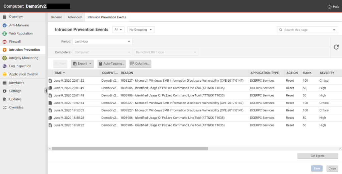Viewport: 342px width, 174px height.
Task: Refresh the events list with reload icon
Action: [336, 47]
